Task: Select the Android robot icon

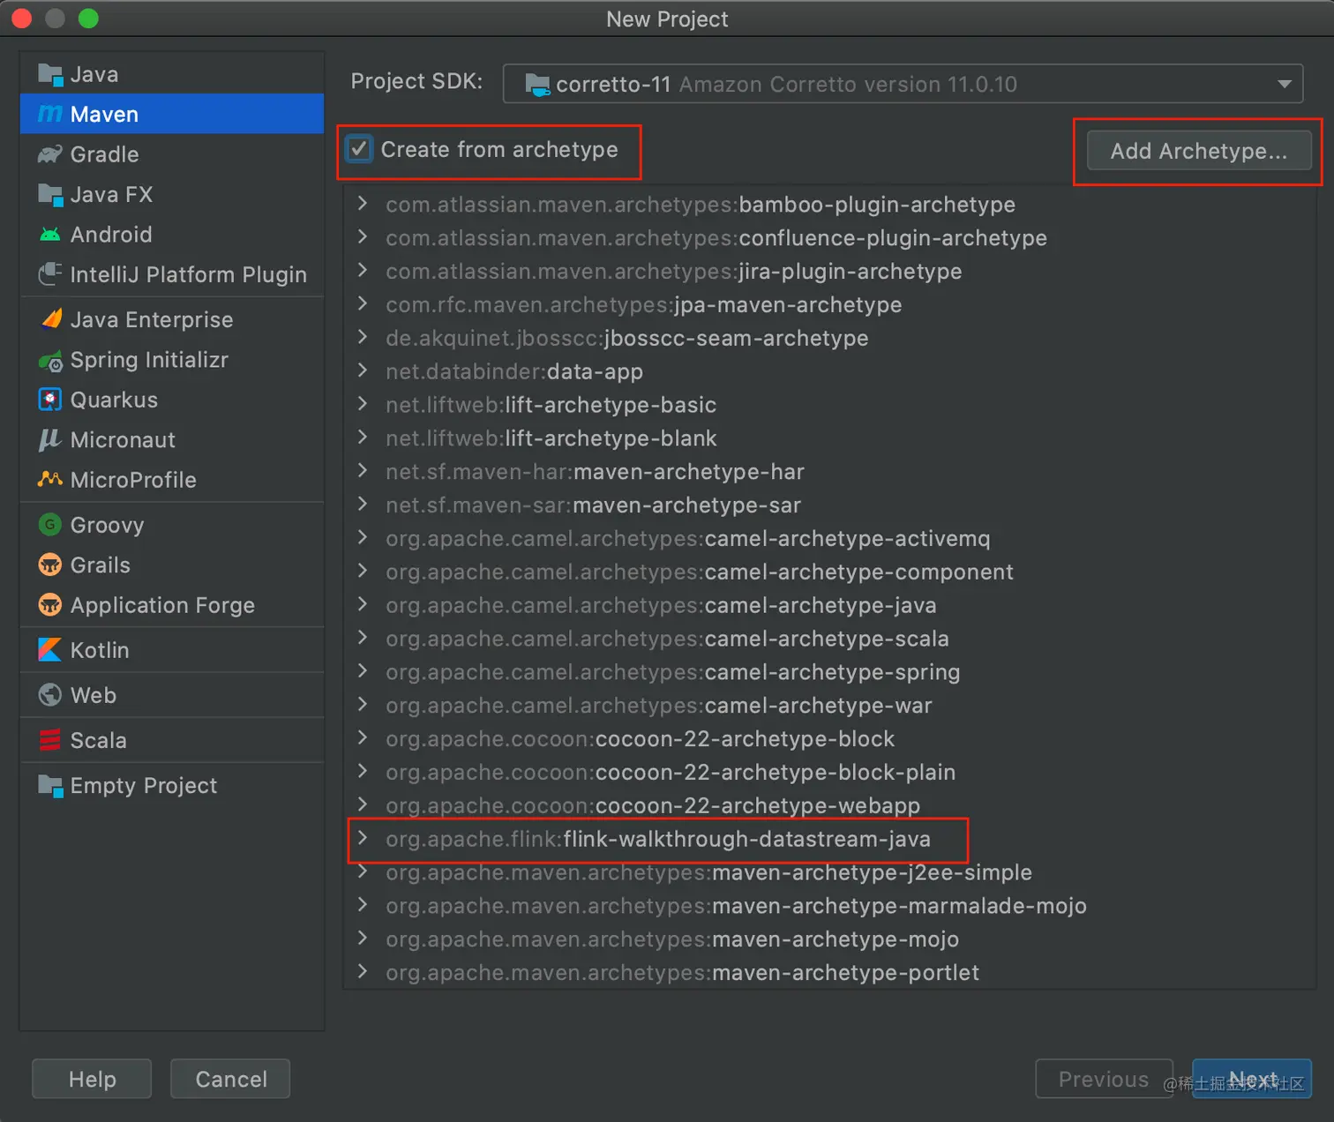Action: tap(50, 235)
